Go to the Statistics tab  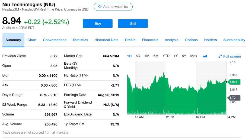pos(81,40)
